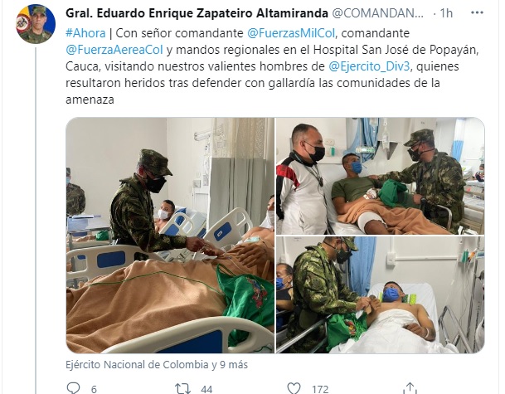The width and height of the screenshot is (505, 394).
Task: Click tagged accounts Ejército Nacional de Colombia y 9 más
Action: click(157, 365)
